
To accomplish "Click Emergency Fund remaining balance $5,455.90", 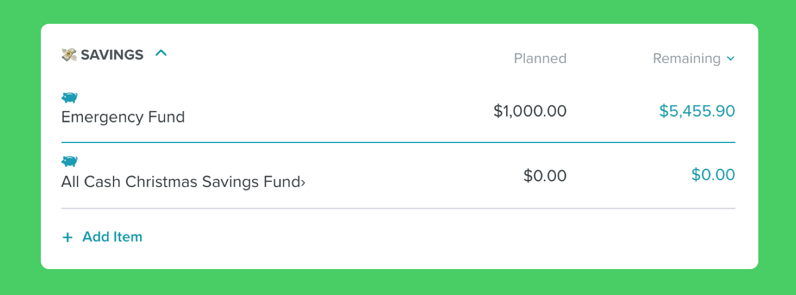I will tap(697, 111).
